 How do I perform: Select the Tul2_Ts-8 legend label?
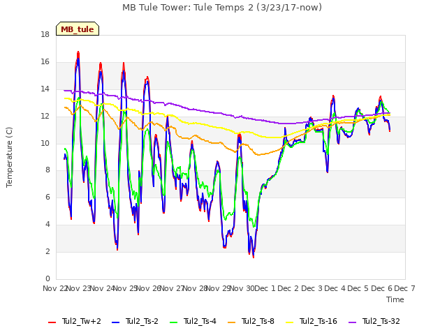(258, 321)
